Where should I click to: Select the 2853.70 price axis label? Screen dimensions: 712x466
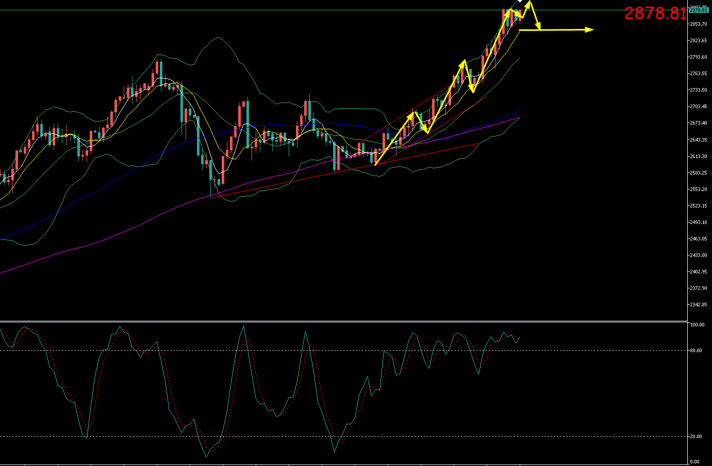(x=698, y=24)
